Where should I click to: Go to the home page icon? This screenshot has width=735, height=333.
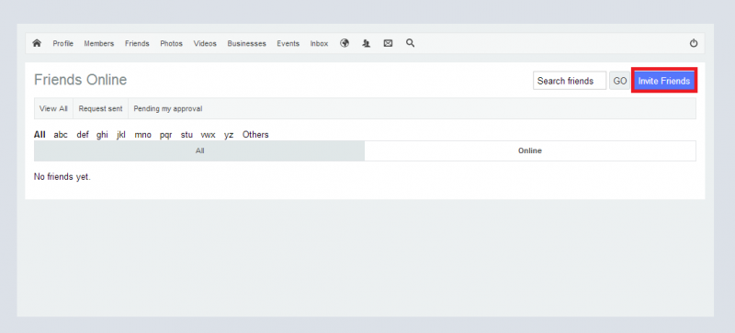(37, 43)
